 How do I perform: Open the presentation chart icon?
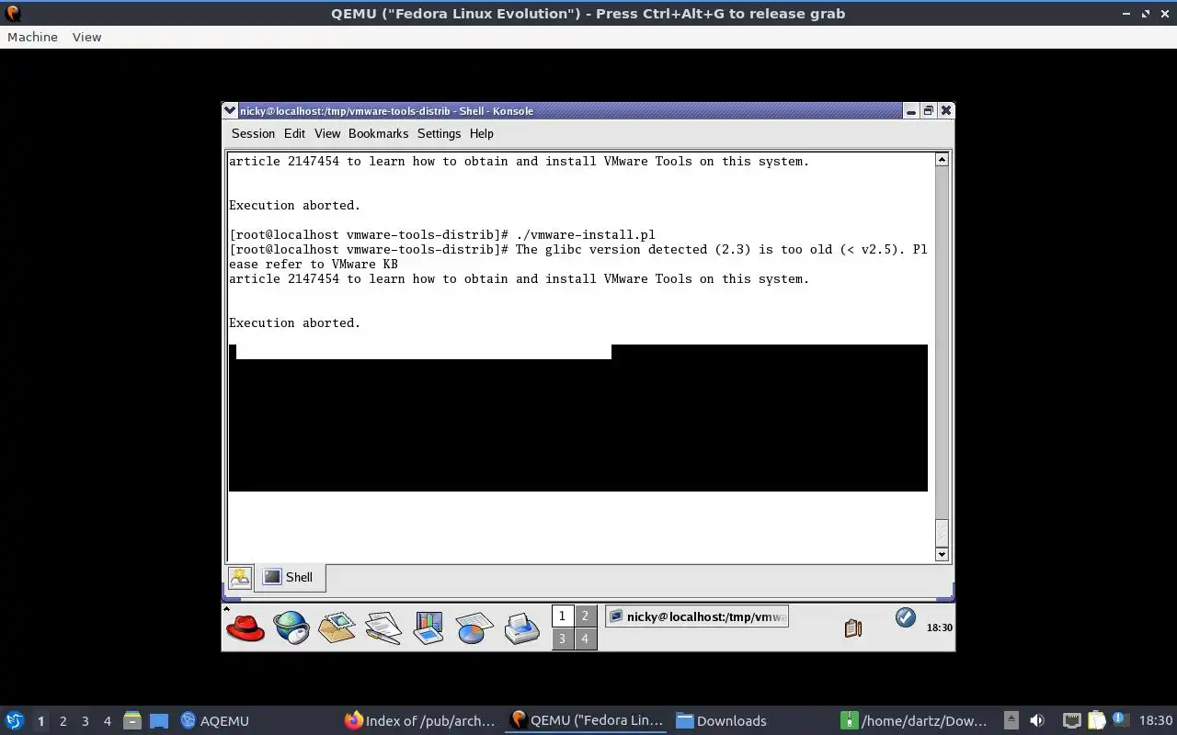coord(429,628)
